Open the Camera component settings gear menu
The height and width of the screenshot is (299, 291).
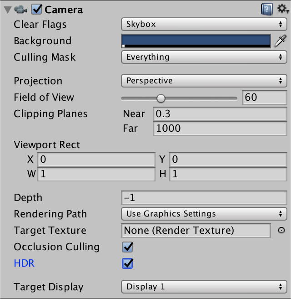282,9
